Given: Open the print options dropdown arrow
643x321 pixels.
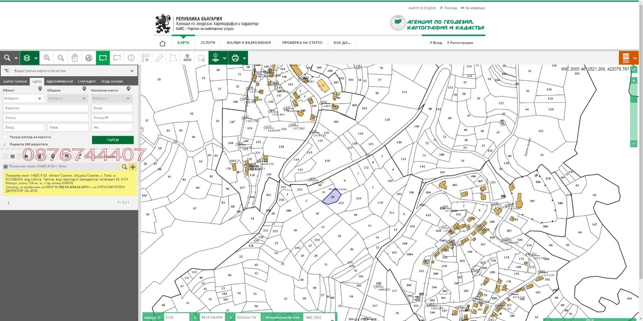Looking at the screenshot, I should coord(244,58).
